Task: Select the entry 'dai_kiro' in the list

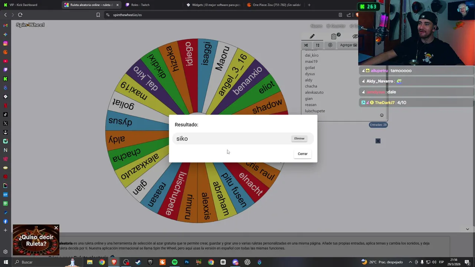Action: [312, 55]
